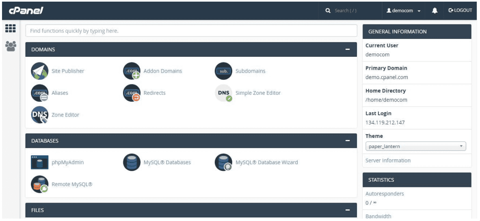Collapse the Files section
This screenshot has width=480, height=221.
click(348, 210)
